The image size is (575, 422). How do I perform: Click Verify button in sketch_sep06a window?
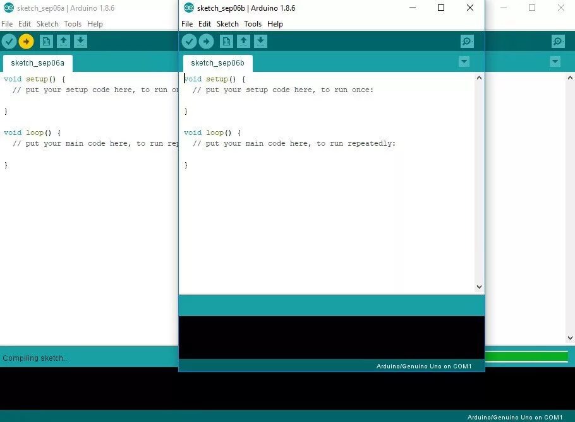click(x=9, y=42)
